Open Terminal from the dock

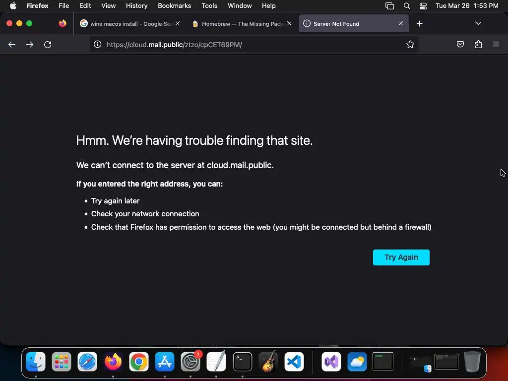[242, 362]
